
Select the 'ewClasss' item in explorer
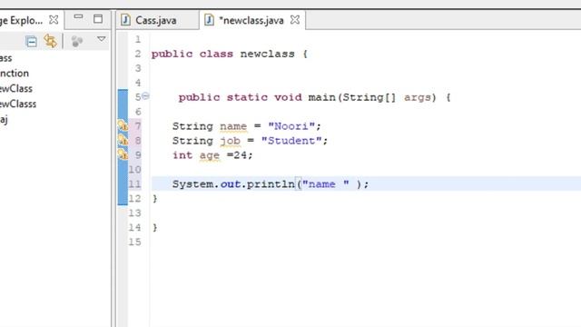coord(18,104)
